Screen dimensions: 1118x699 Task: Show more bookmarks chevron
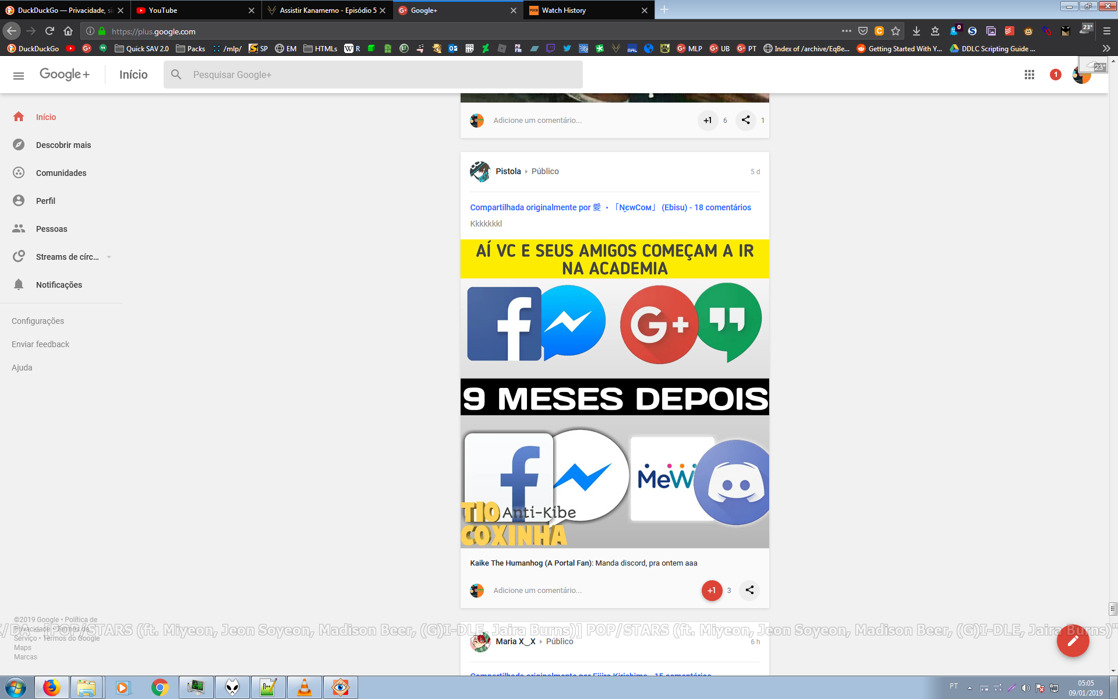[1106, 48]
